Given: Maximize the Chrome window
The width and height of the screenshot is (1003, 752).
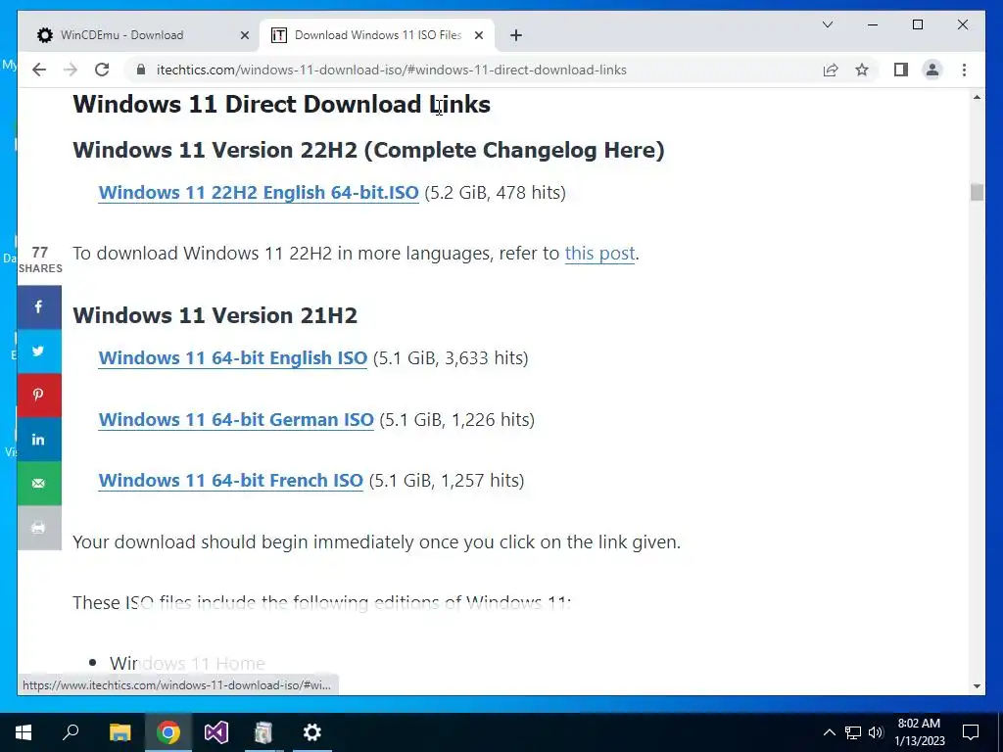Looking at the screenshot, I should (x=917, y=24).
